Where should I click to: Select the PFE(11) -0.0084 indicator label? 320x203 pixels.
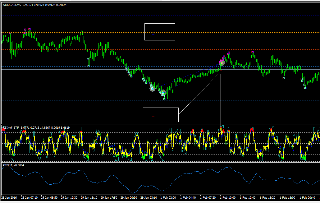tap(13, 165)
